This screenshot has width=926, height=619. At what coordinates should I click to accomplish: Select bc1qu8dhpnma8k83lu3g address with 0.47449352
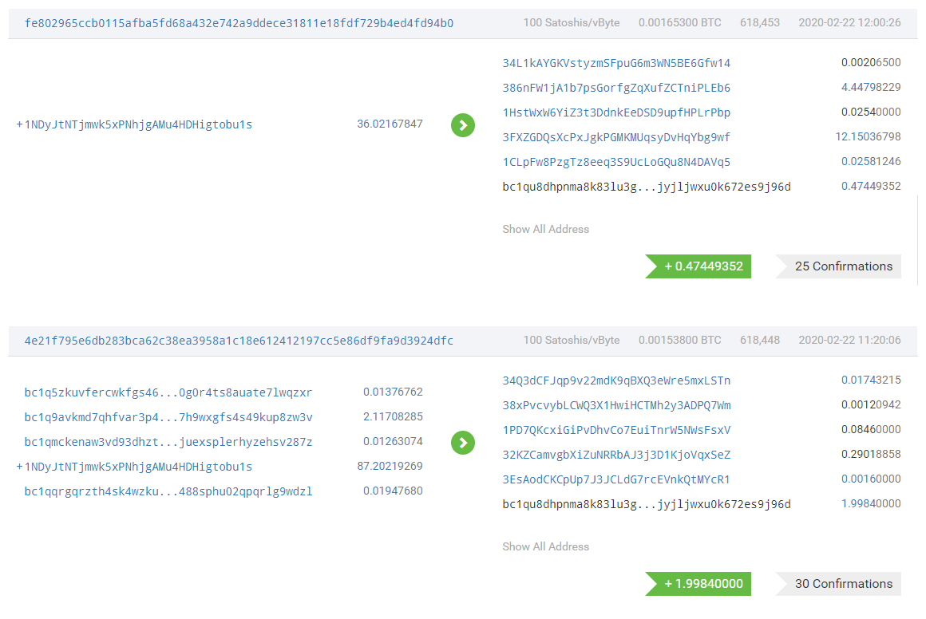point(647,187)
